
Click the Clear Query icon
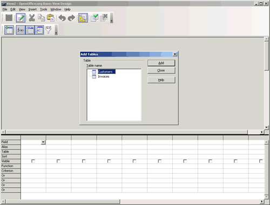point(104,18)
